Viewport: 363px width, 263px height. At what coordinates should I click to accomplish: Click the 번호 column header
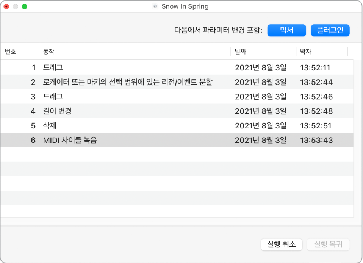point(11,52)
